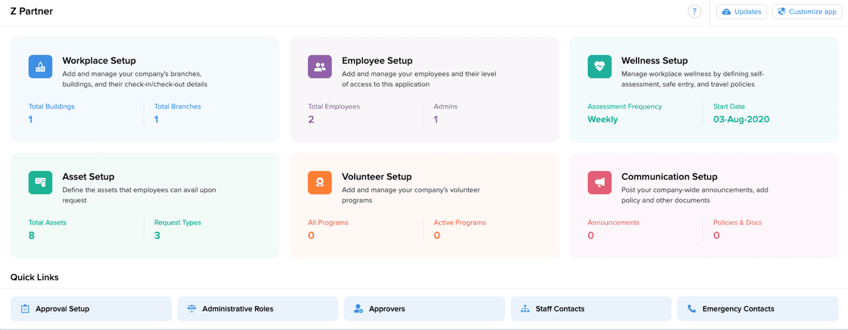Viewport: 848px width, 330px height.
Task: Select the Total Assets count of 8
Action: (x=32, y=236)
